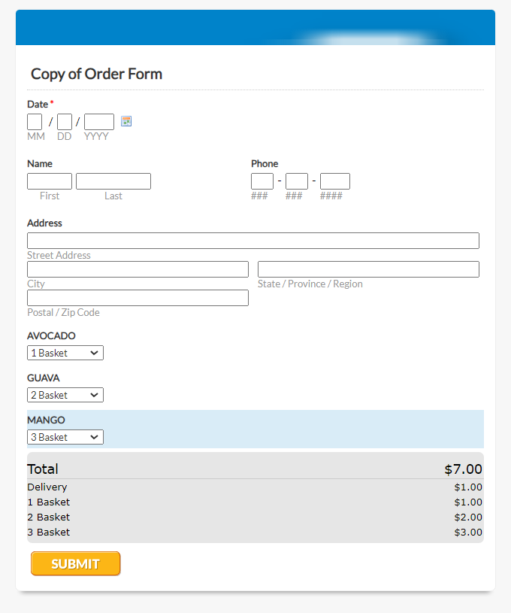Select the YYYY year date field
Screen dimensions: 511x613
pos(99,122)
